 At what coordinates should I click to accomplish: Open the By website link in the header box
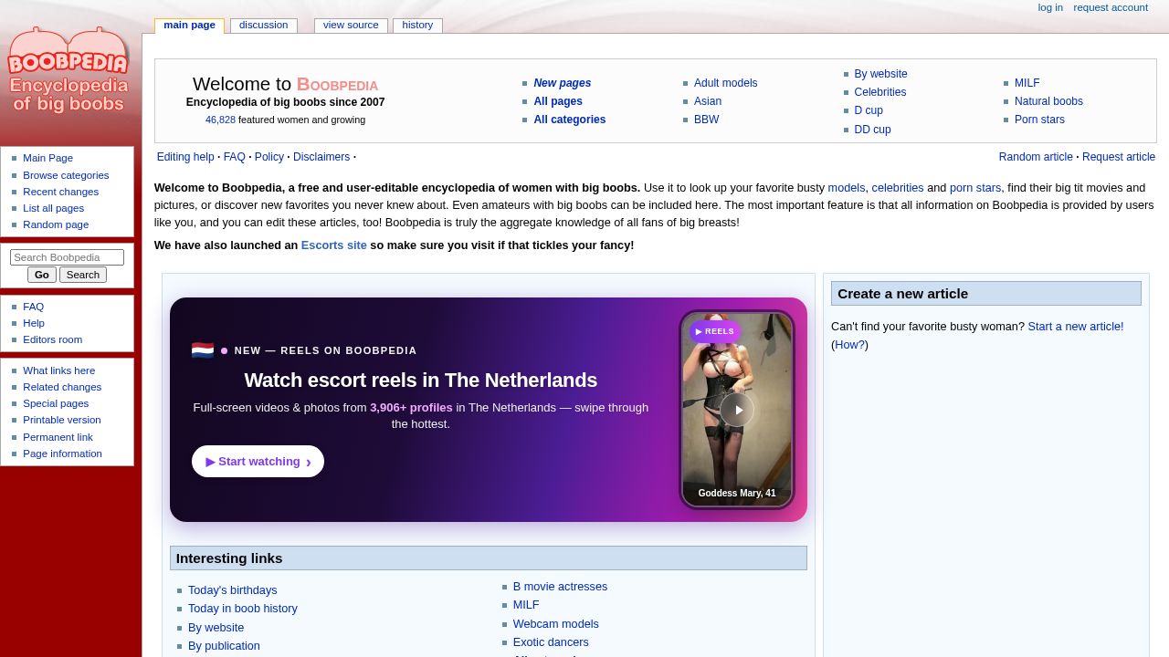880,74
